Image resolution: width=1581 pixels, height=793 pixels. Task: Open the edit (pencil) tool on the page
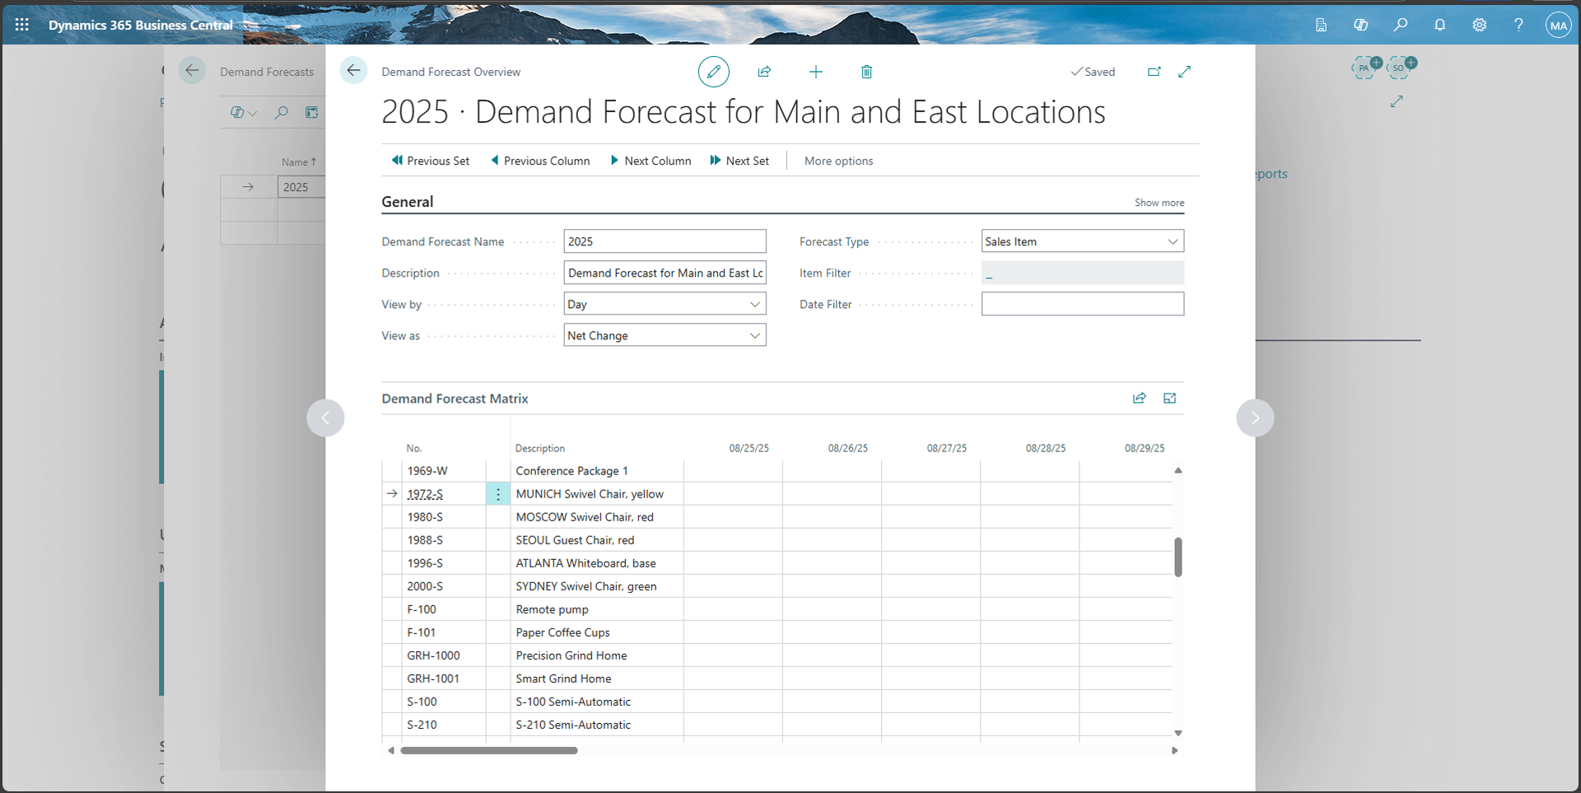coord(713,72)
